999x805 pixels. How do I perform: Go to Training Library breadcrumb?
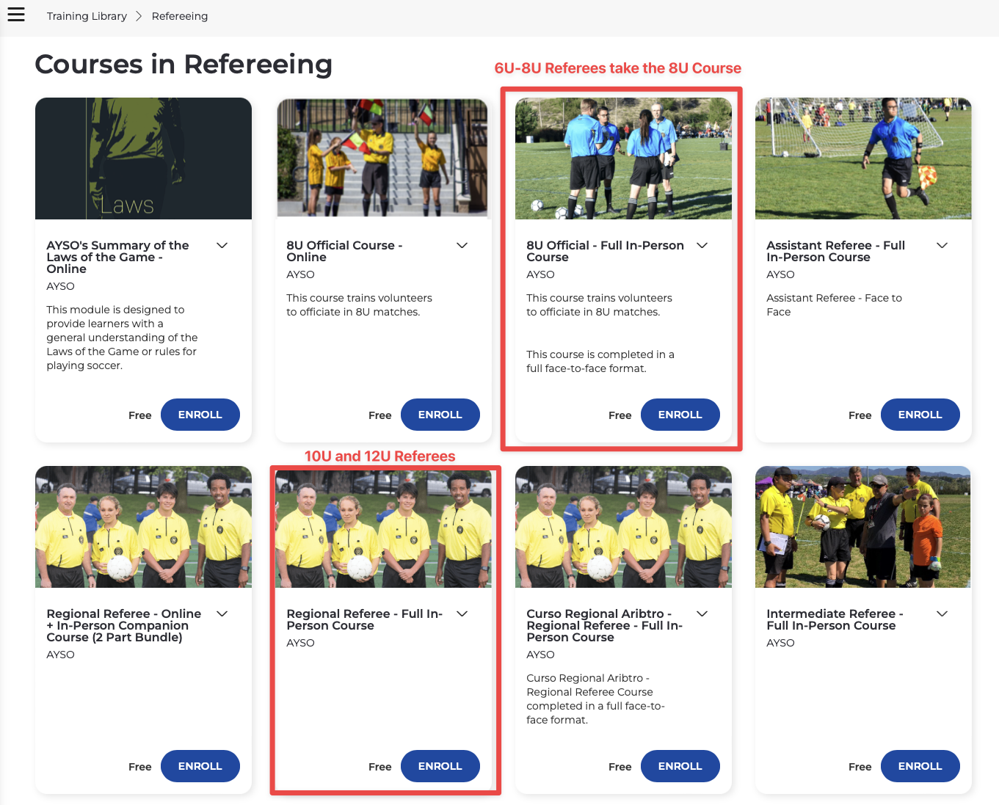coord(87,16)
